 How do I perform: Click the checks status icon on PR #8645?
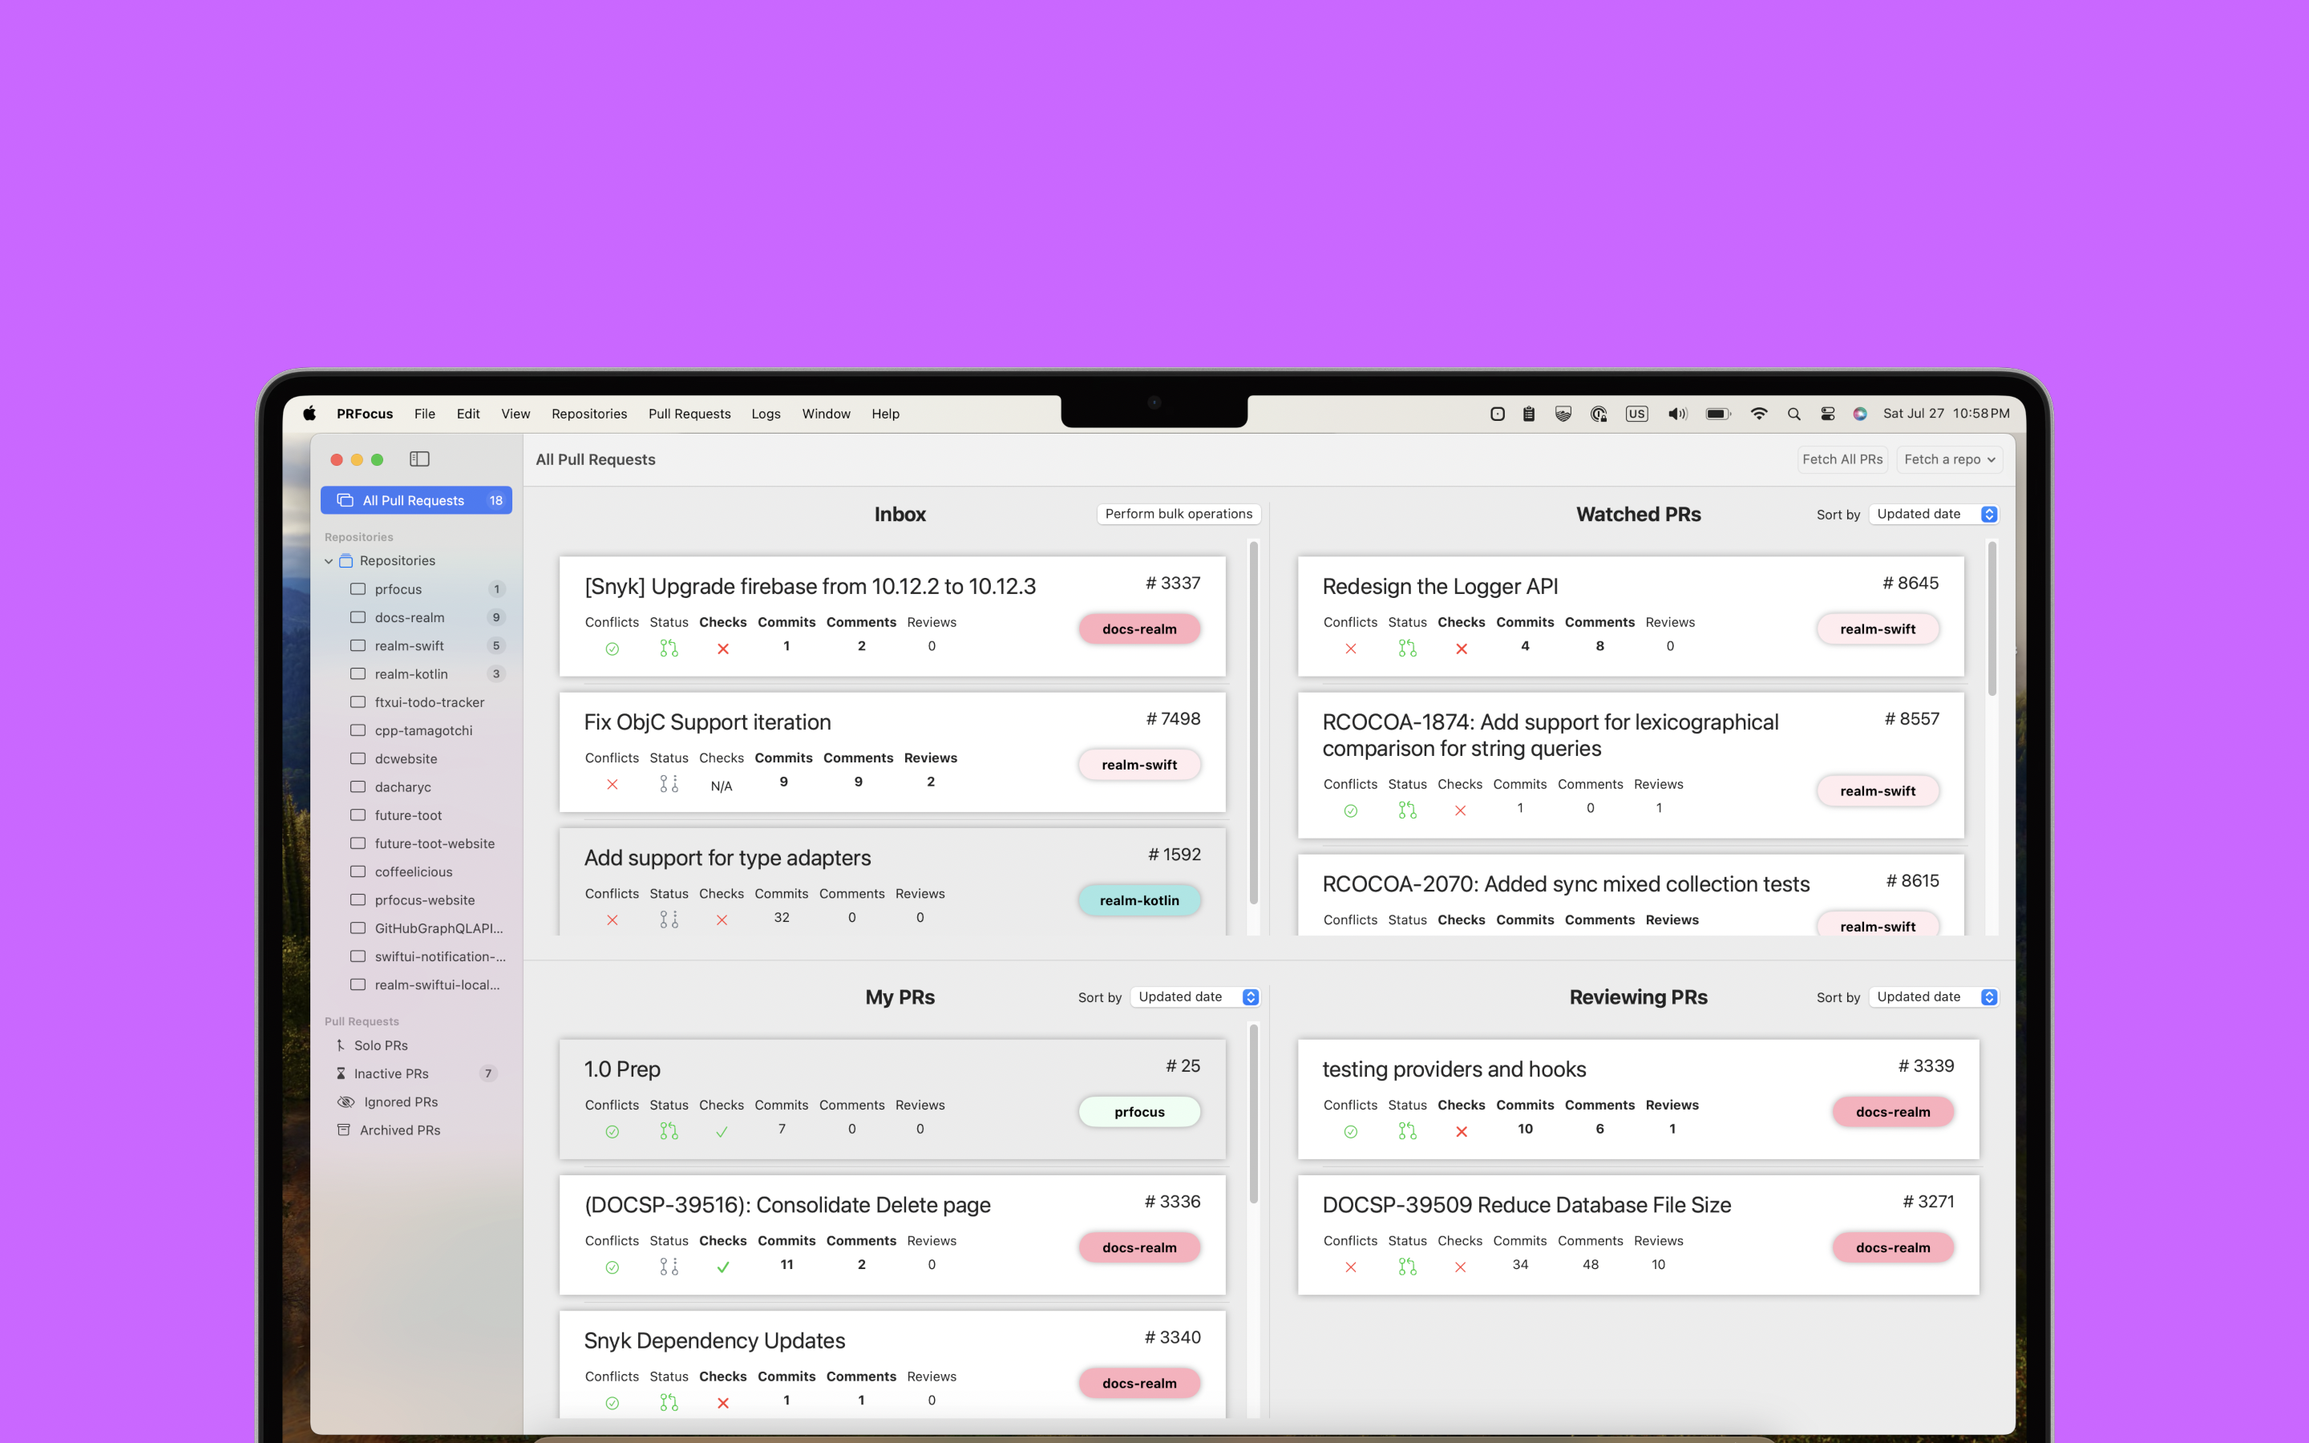(x=1458, y=647)
